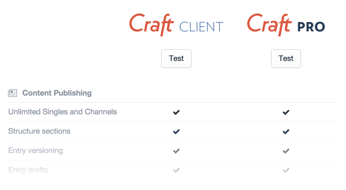346x190 pixels.
Task: Select the Unlimited Singles and Channels row label
Action: click(x=62, y=112)
